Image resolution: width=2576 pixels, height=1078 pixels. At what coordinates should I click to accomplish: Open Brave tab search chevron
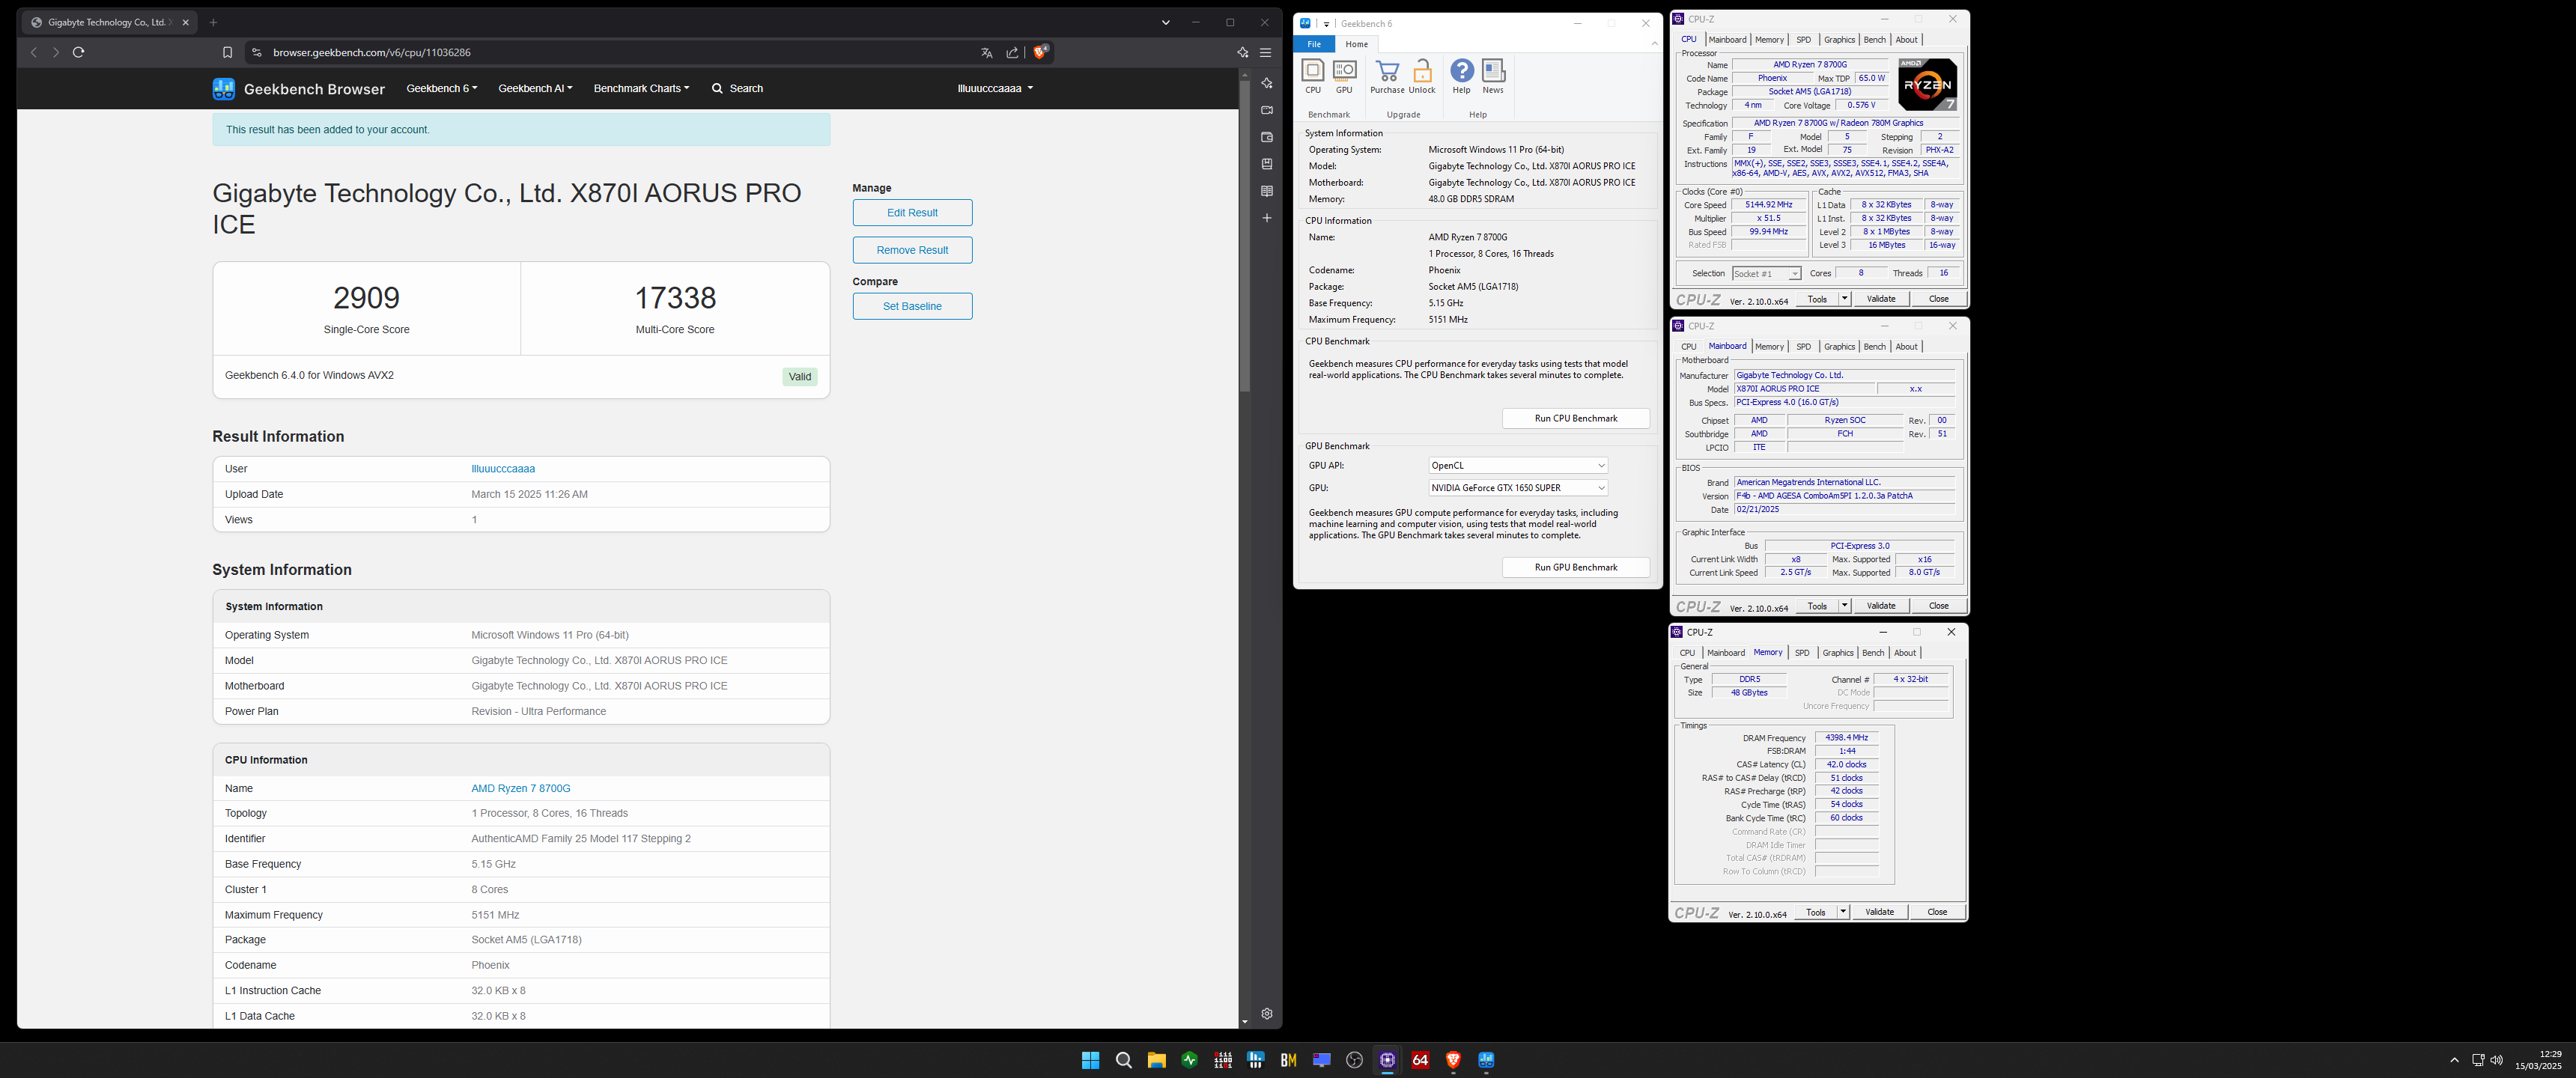1165,22
